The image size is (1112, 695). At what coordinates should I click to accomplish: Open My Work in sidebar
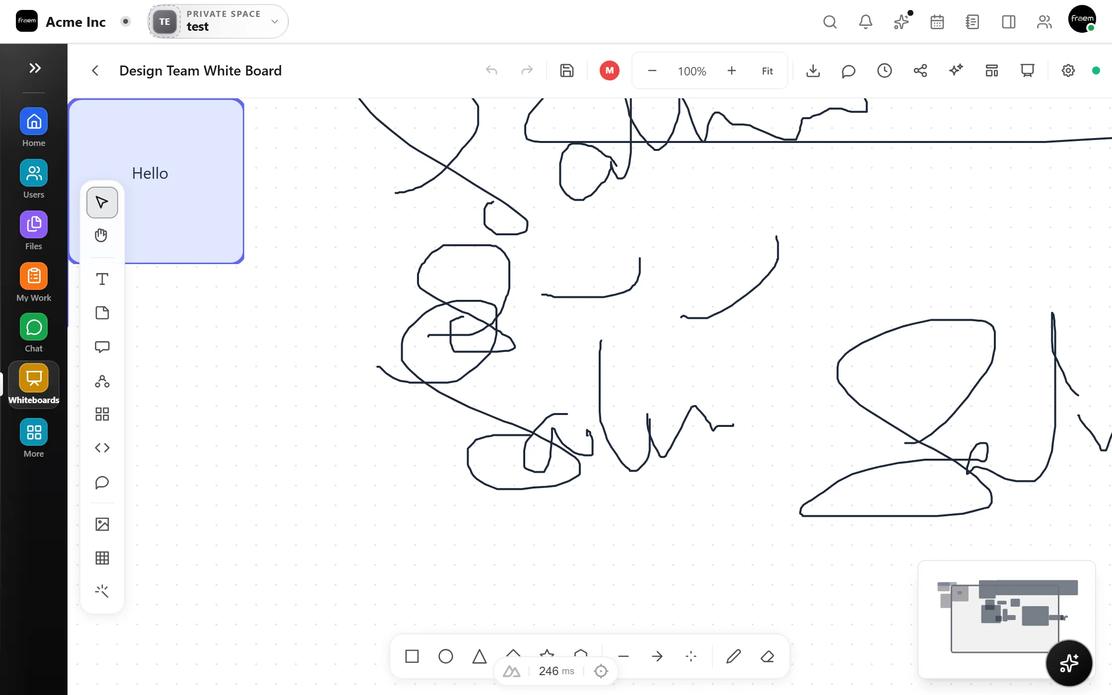(x=34, y=282)
